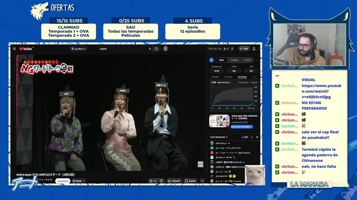
Task: Open the YouTube hamburger menu
Action: [x=14, y=49]
